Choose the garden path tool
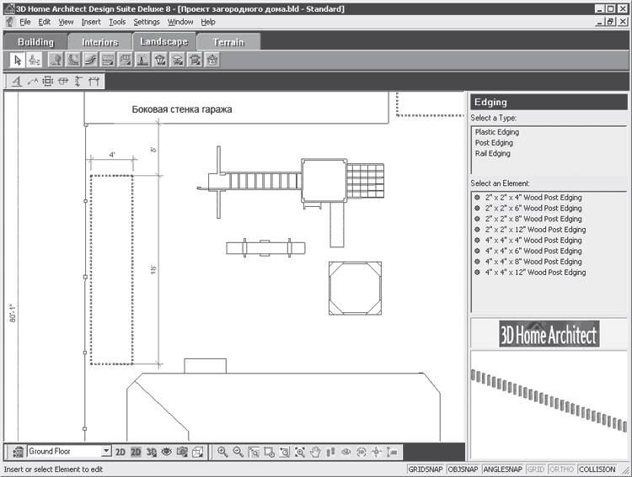Image resolution: width=632 pixels, height=477 pixels. tap(90, 61)
